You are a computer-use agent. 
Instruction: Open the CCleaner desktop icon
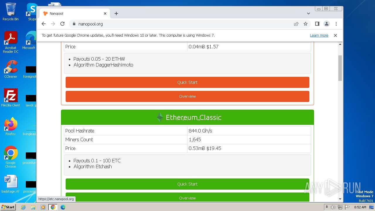coord(11,69)
